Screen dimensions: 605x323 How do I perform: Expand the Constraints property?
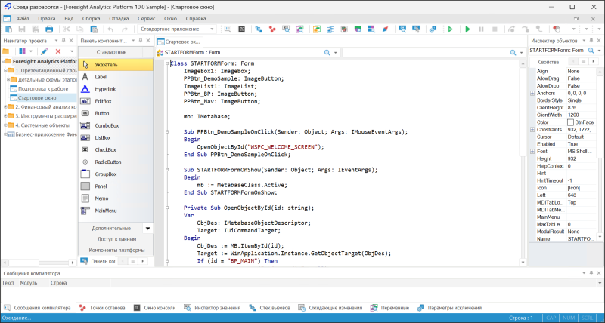532,130
